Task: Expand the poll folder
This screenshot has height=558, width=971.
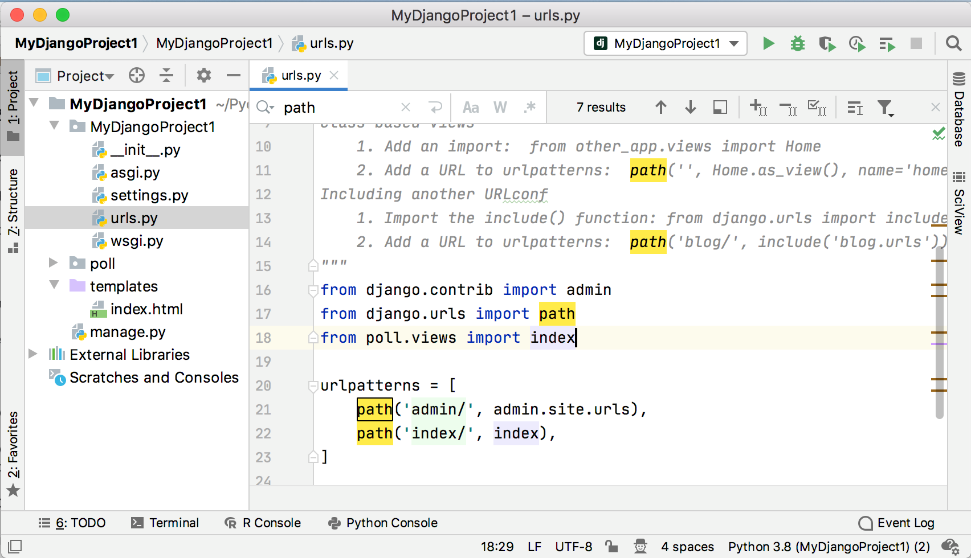Action: click(53, 263)
